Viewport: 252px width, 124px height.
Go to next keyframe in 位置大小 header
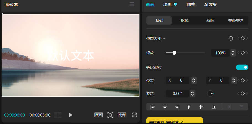coord(247,38)
